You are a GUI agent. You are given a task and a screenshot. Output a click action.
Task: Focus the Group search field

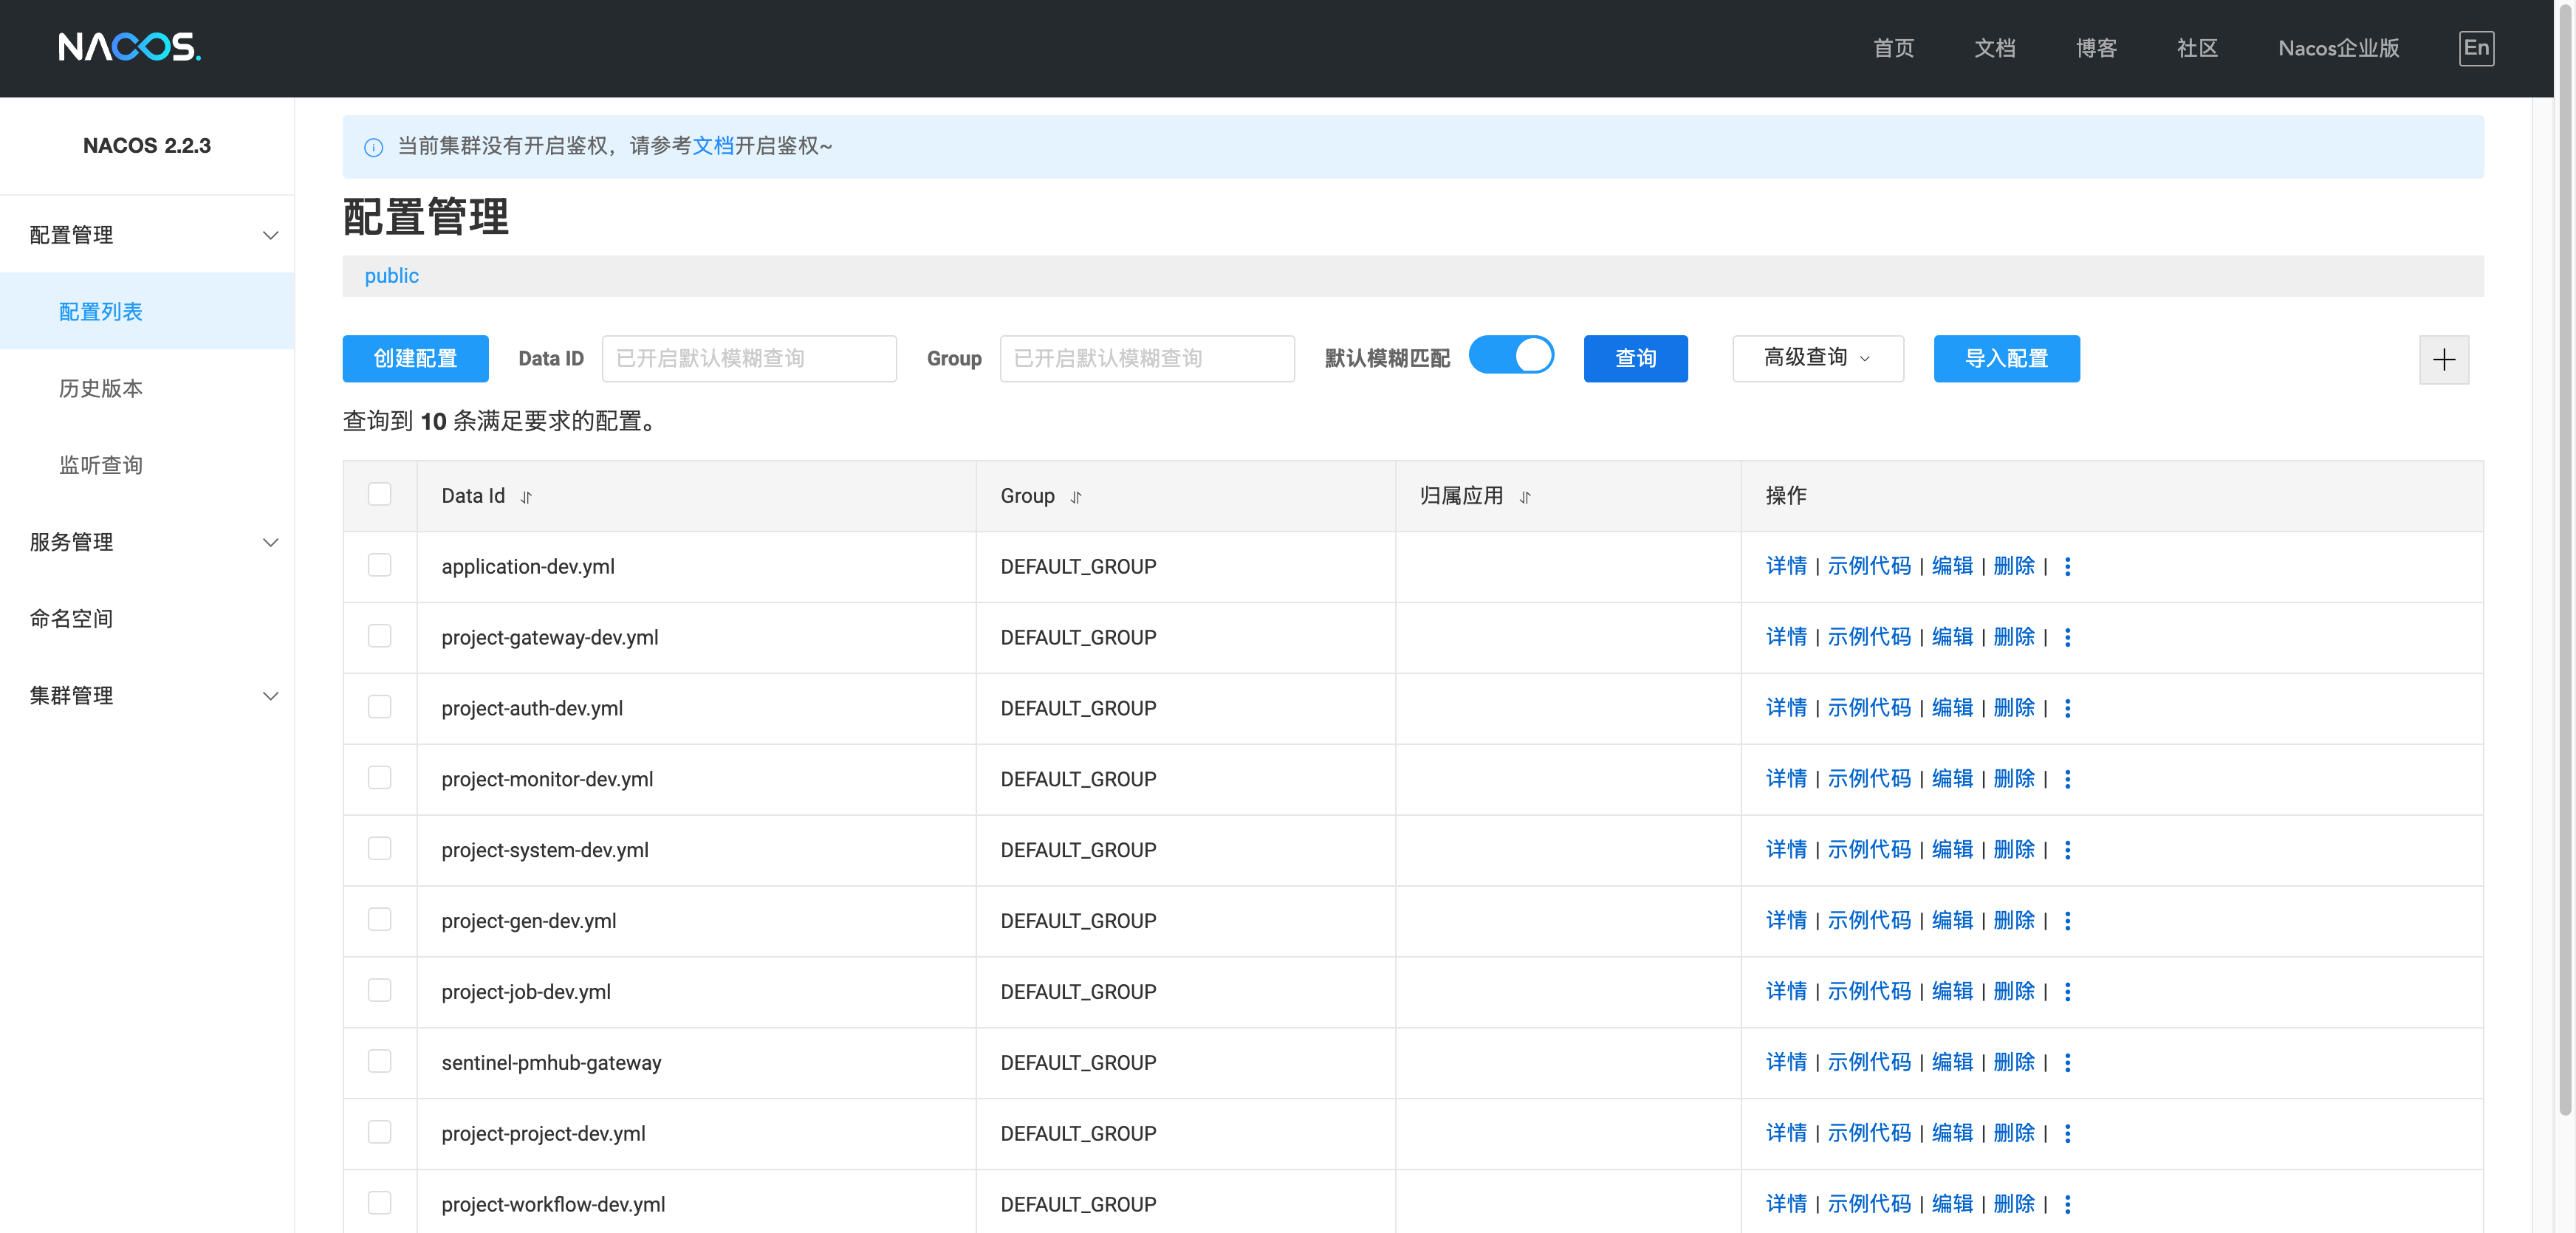coord(1147,358)
